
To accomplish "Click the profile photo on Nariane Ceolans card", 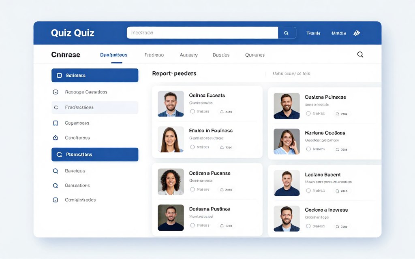I will [x=287, y=141].
